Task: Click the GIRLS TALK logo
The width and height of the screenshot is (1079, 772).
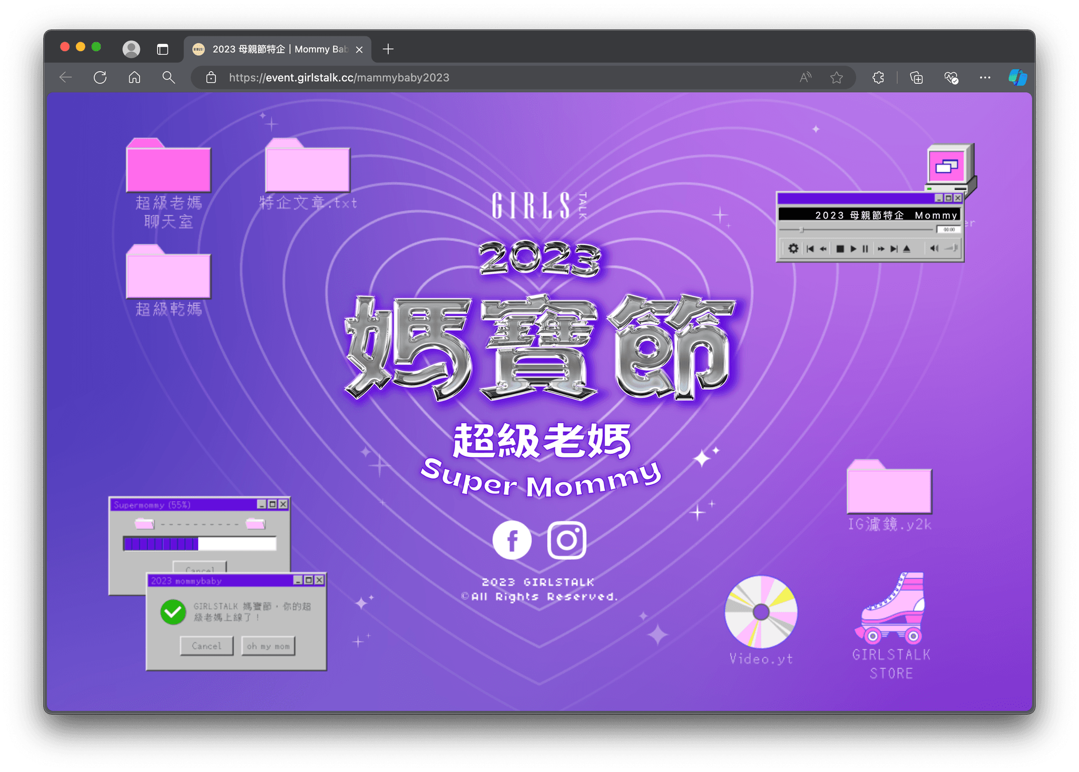Action: coord(539,205)
